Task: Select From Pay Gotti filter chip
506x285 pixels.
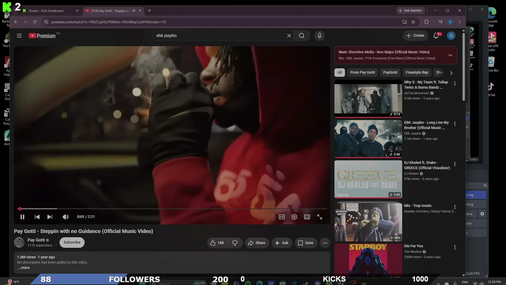Action: pyautogui.click(x=363, y=72)
